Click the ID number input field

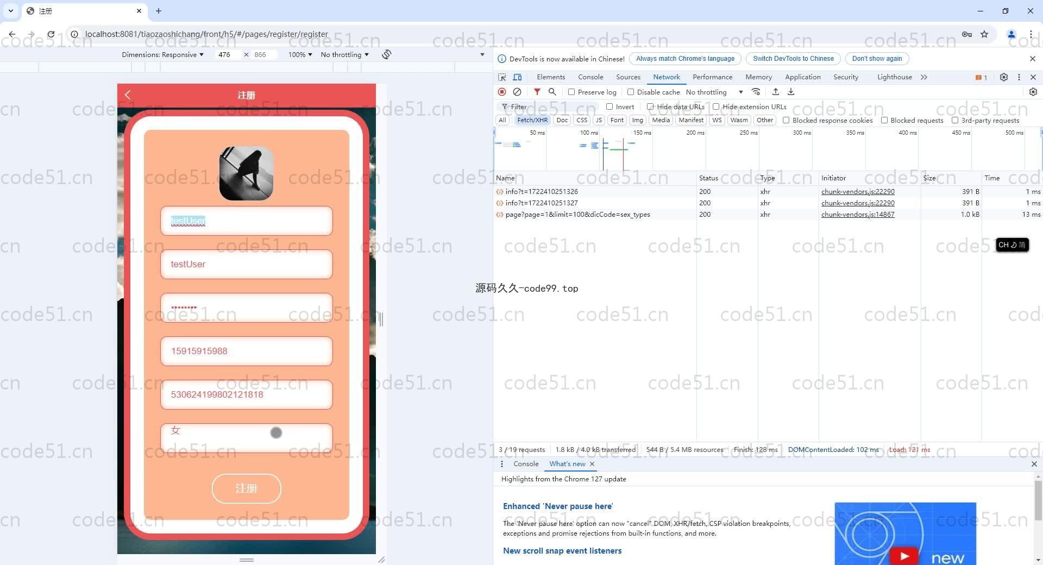(x=247, y=394)
